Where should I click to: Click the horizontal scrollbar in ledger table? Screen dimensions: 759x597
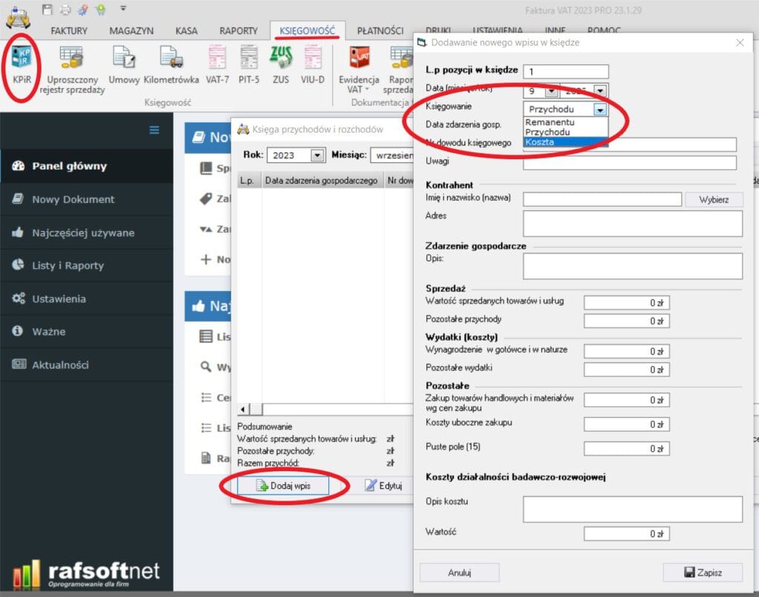tap(334, 410)
